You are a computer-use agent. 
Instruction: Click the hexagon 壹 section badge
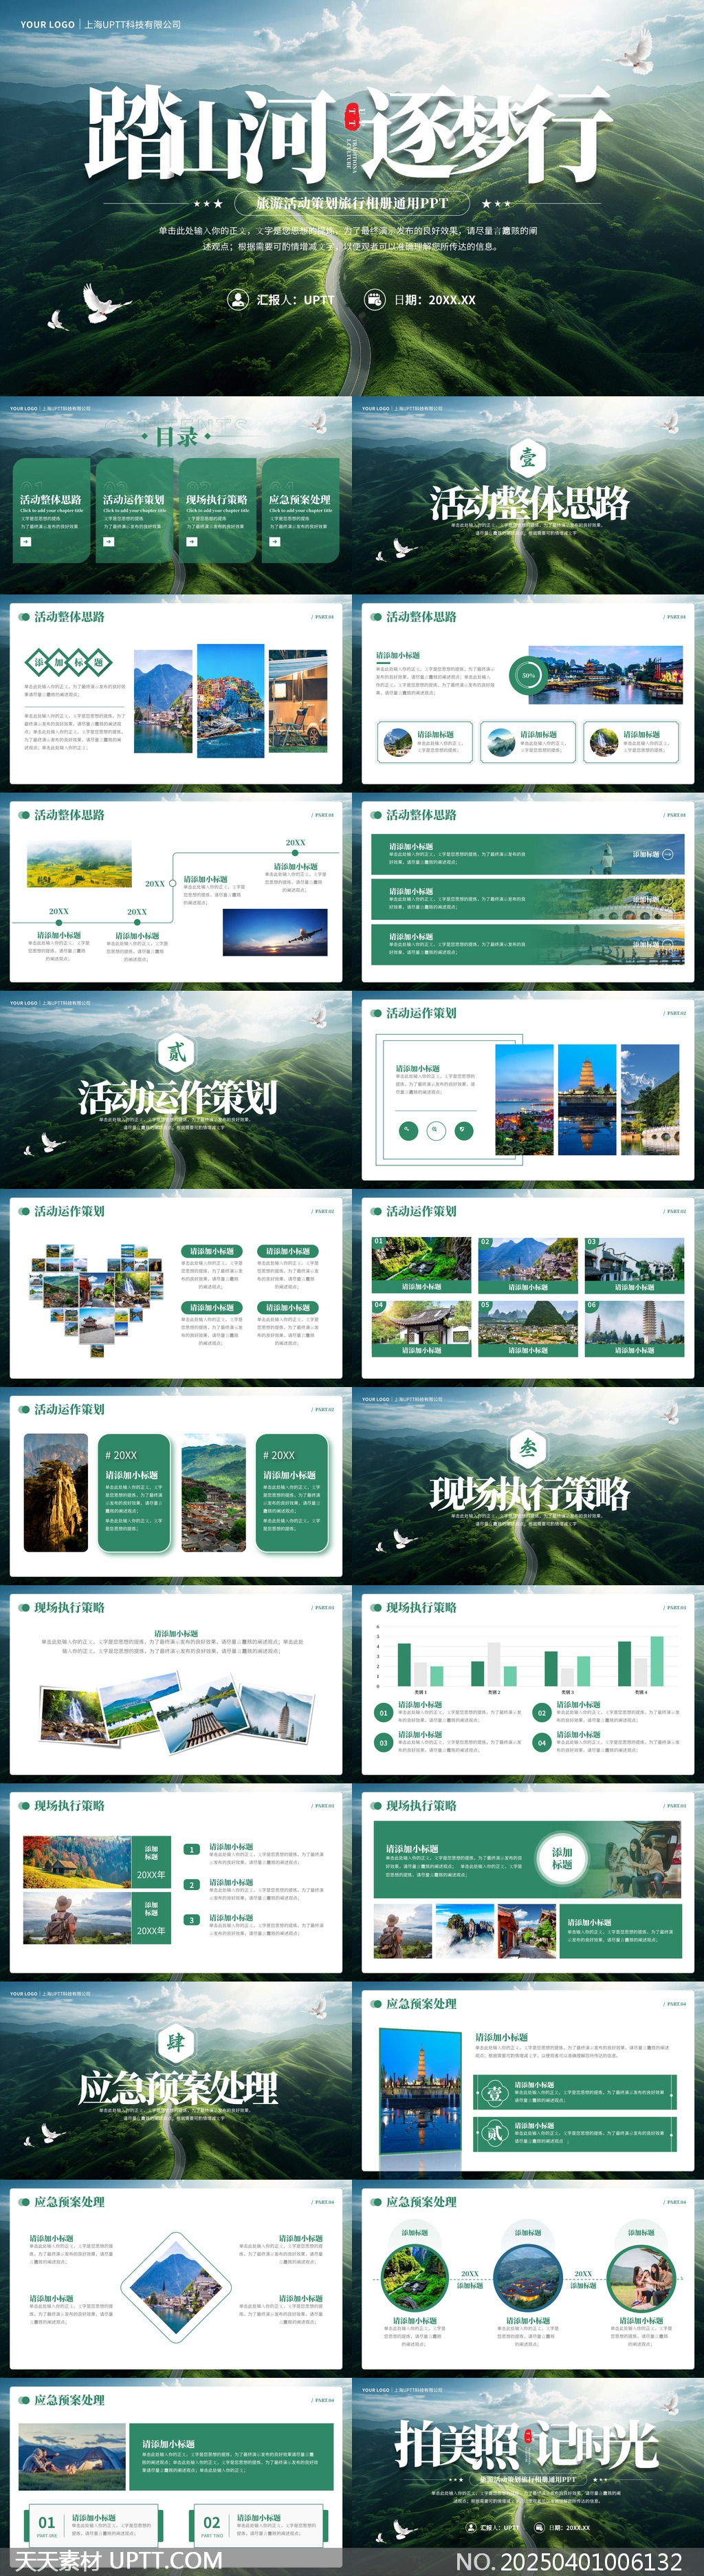pos(527,458)
